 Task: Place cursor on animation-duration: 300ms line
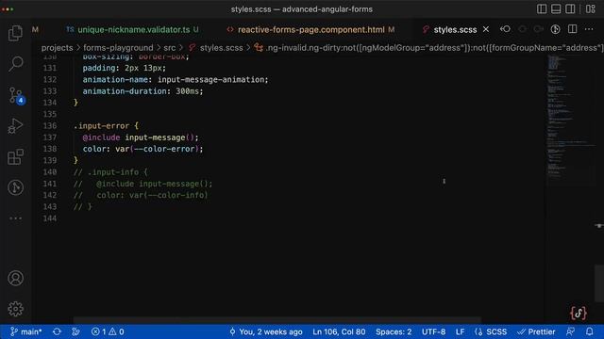143,91
